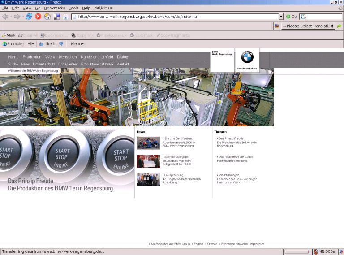The width and height of the screenshot is (344, 255).
Task: Click Home in the site navigation
Action: click(x=13, y=57)
